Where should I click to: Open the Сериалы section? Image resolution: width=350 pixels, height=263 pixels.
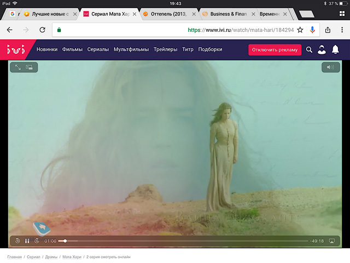click(x=98, y=49)
